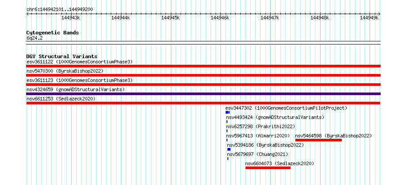
Task: Click the blue tick under nsv4493424
Action: coord(227,122)
